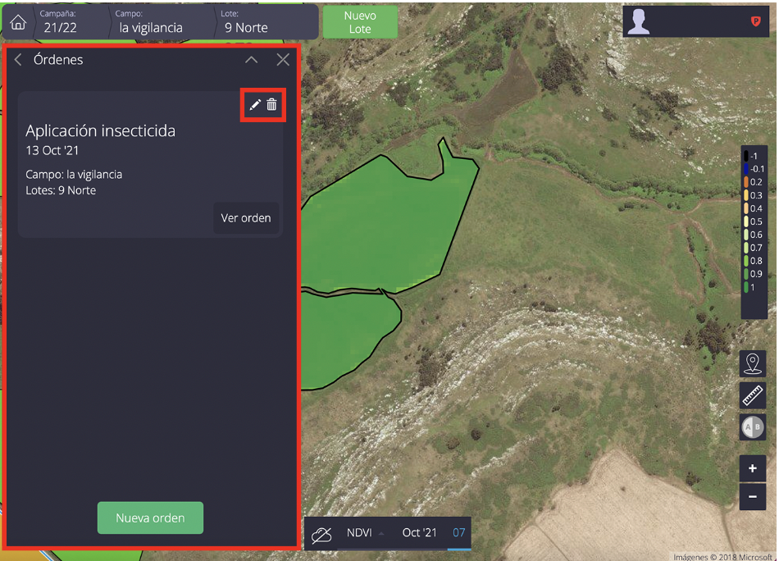Close the Órdenes panel
Image resolution: width=779 pixels, height=561 pixels.
click(283, 60)
